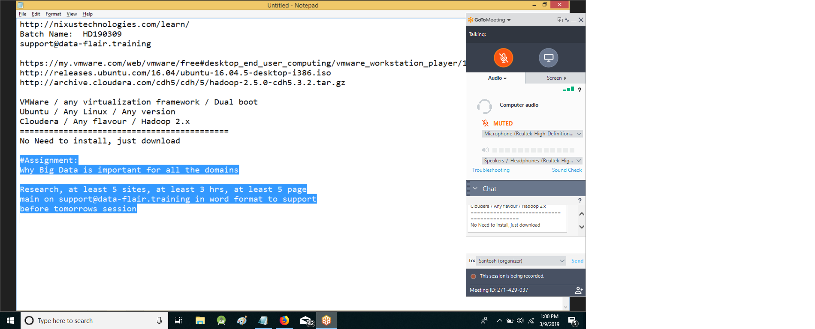Open the Notepad View menu
Image resolution: width=815 pixels, height=329 pixels.
tap(72, 14)
